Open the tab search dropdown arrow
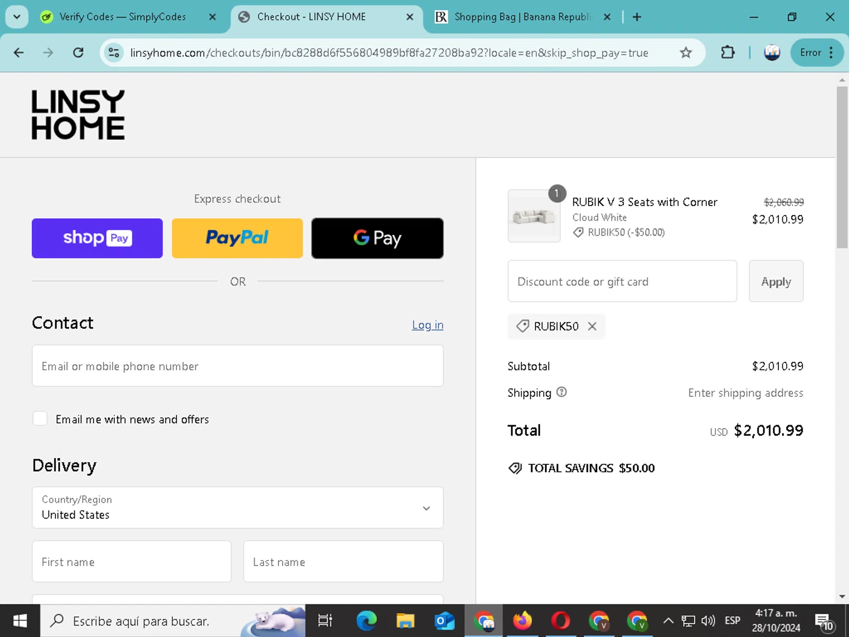849x637 pixels. (17, 17)
